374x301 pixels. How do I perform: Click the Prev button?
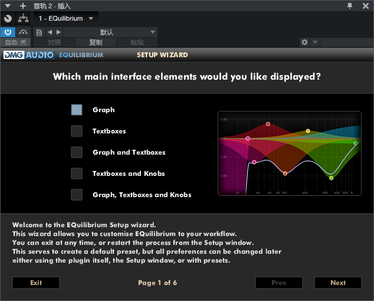[x=279, y=283]
